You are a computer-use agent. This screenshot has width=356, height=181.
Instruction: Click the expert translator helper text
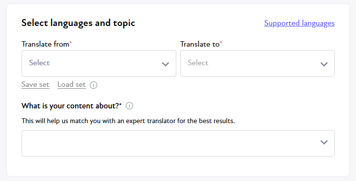(128, 121)
